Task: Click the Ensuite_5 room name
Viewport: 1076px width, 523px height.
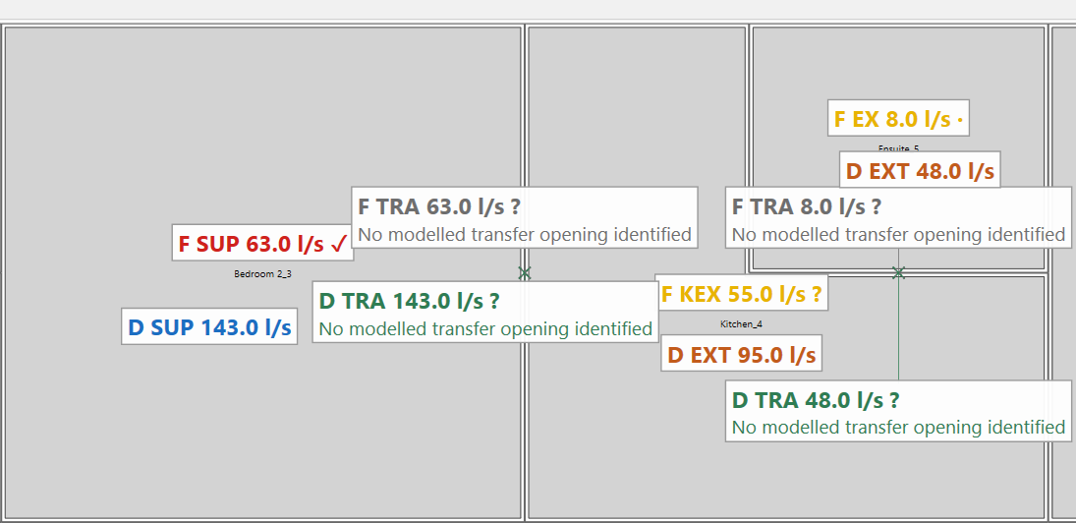Action: pyautogui.click(x=898, y=148)
